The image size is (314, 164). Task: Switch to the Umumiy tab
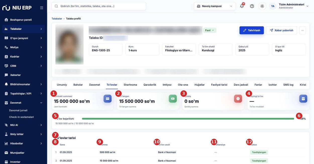pos(62,85)
